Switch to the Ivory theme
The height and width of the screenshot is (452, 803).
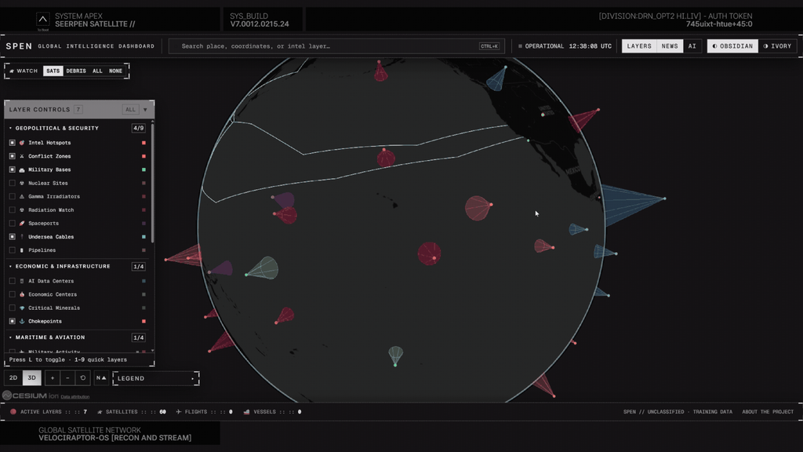(x=777, y=46)
